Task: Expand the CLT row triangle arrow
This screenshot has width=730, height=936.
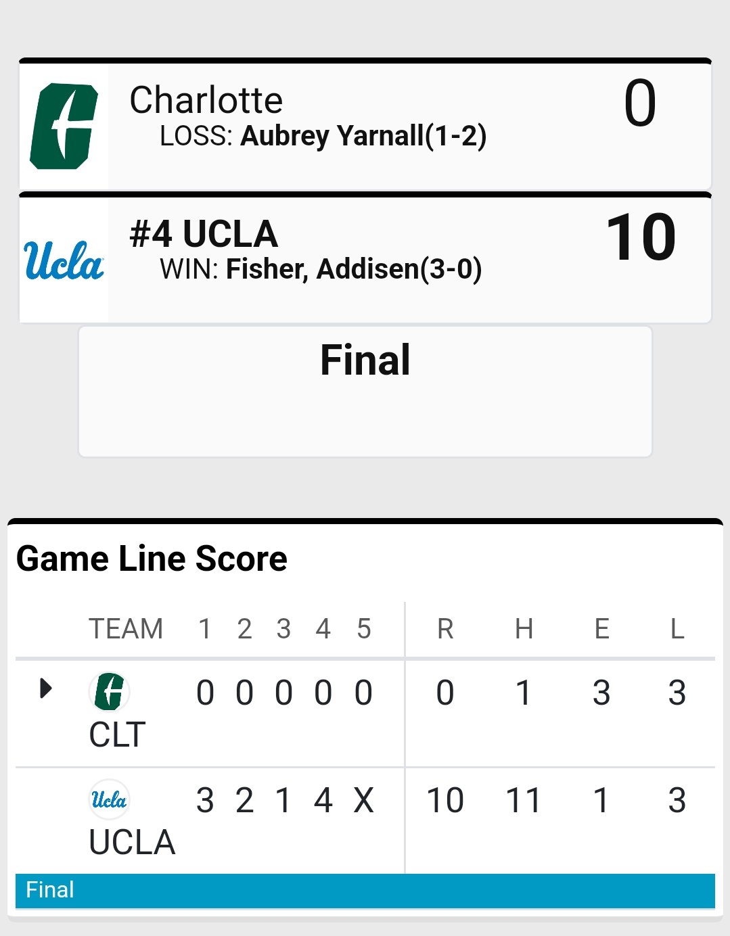Action: tap(45, 688)
